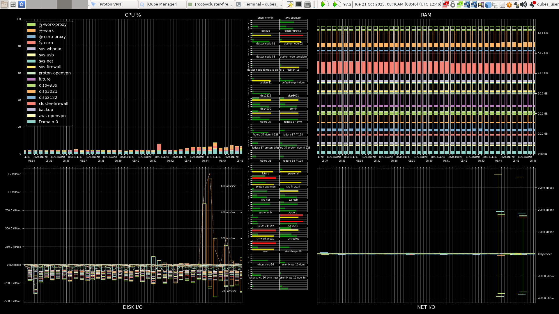559x314 pixels.
Task: Click the clipboard copy tray icon
Action: [x=495, y=4]
